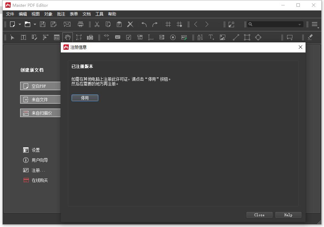Click the insert image icon
Screen dimensions: 324x227
(223, 37)
